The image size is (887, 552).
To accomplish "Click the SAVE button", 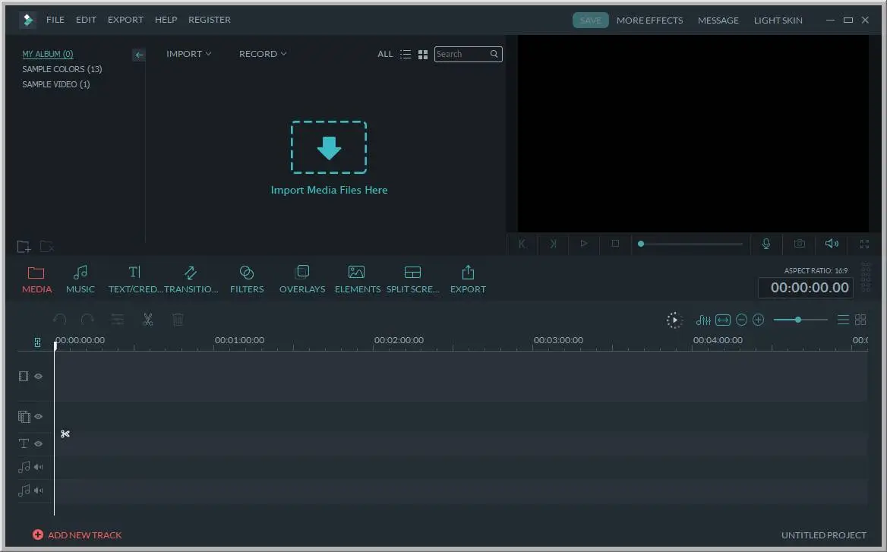I will (x=591, y=21).
